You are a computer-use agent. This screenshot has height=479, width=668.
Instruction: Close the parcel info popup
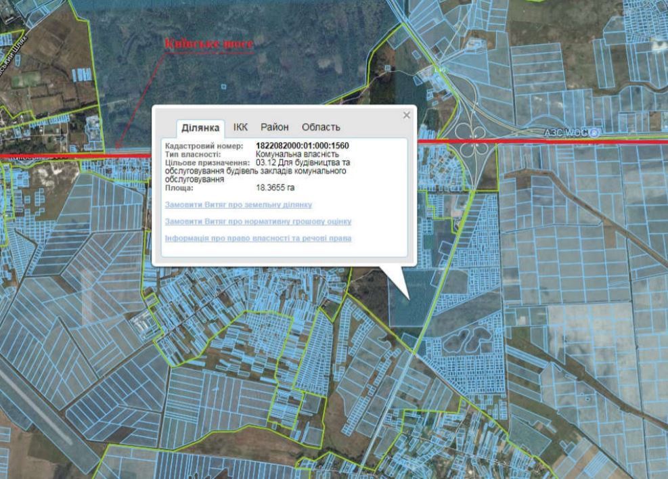(406, 116)
